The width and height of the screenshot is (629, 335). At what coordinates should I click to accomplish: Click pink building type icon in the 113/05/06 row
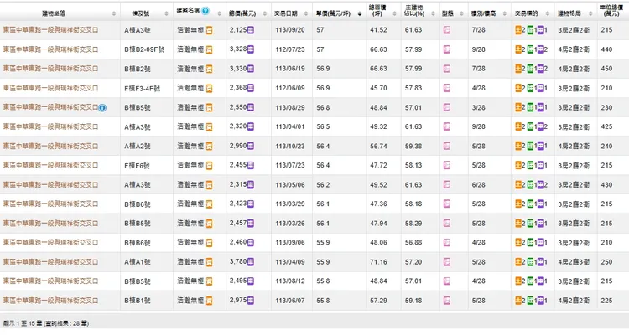[x=447, y=185]
